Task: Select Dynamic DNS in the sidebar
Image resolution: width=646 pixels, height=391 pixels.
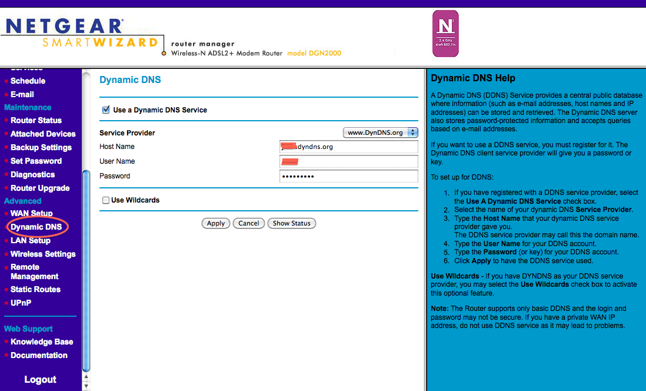Action: tap(36, 227)
